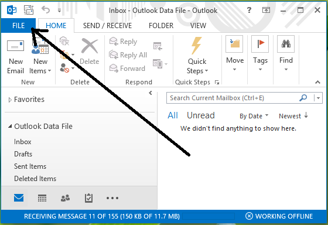Image resolution: width=328 pixels, height=225 pixels.
Task: Open the Tags flag icon
Action: pos(260,44)
